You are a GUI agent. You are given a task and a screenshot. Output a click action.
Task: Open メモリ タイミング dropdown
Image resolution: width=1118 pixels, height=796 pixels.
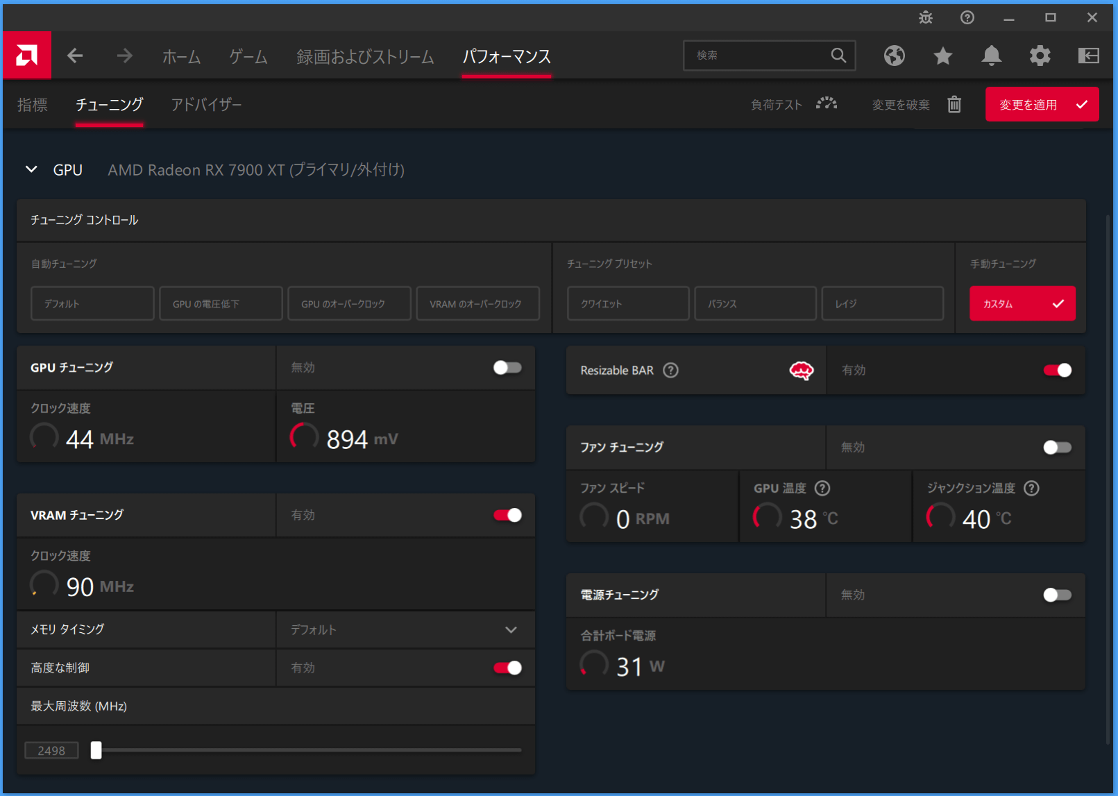click(405, 629)
